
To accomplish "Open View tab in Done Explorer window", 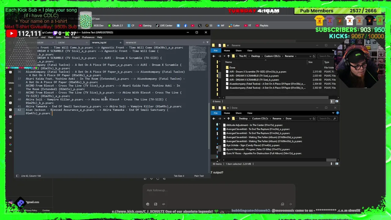I will pos(250,113).
